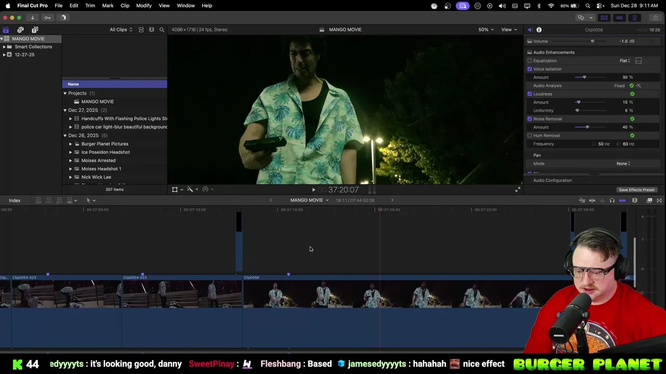
Task: Click the fullscreen viewer arrows icon
Action: pos(518,190)
